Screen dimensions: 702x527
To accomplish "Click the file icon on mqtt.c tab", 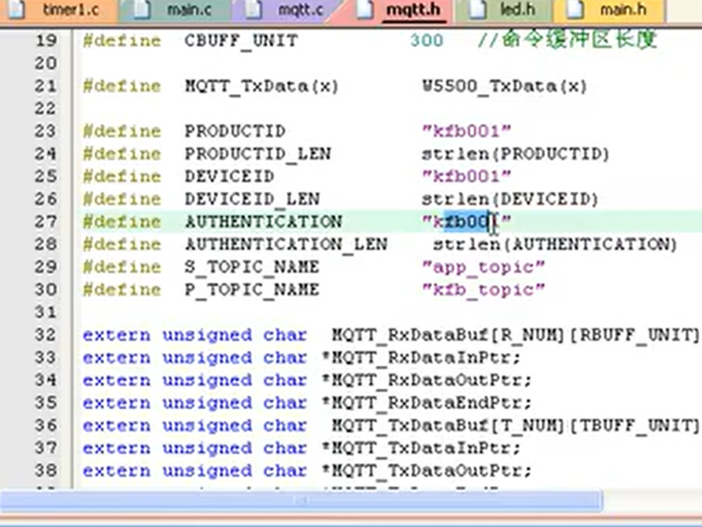I will [255, 11].
